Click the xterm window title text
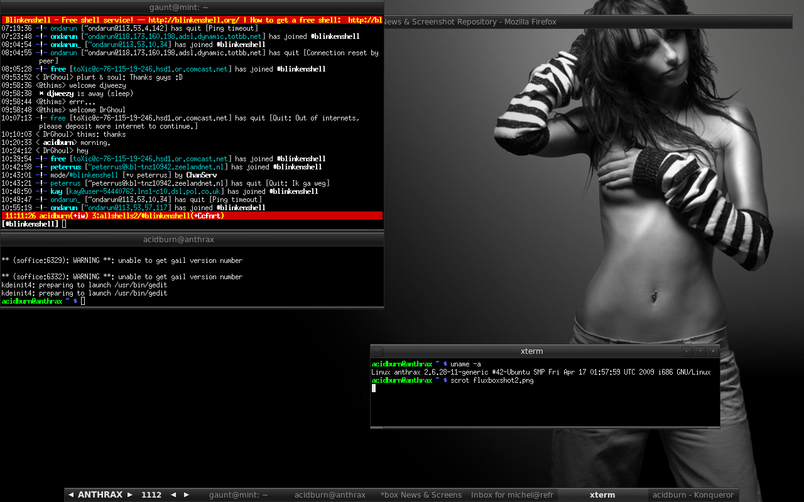The width and height of the screenshot is (804, 502). [532, 351]
